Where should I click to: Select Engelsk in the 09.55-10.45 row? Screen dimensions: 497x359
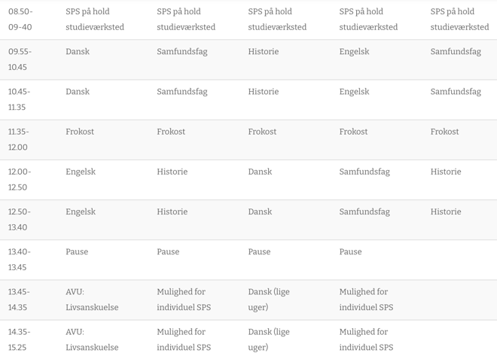(x=354, y=52)
